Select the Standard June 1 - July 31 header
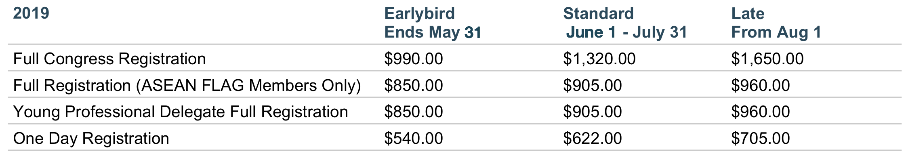The image size is (906, 156). tap(625, 23)
